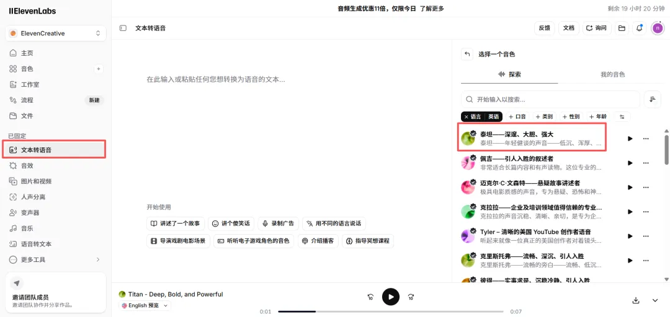
Task: Choose 听听电子游戏角色的音色 prompt
Action: (x=254, y=241)
